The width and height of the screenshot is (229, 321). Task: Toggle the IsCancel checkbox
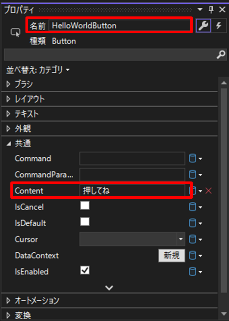pos(85,205)
